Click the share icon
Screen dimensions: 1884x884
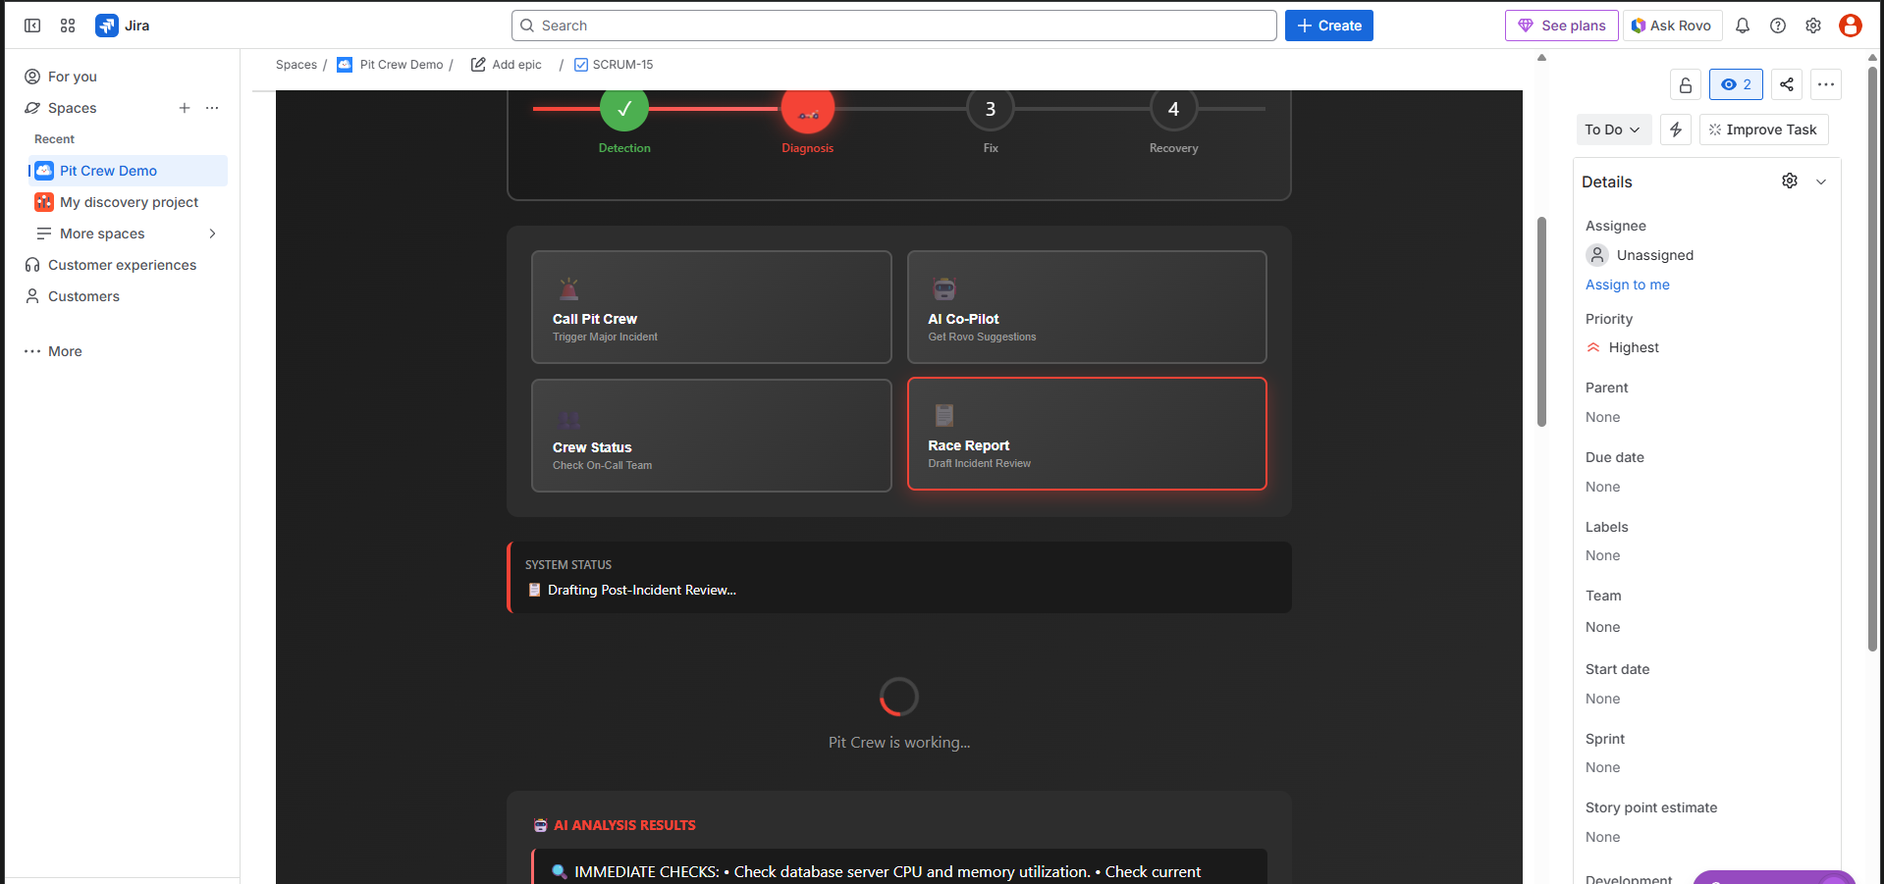click(x=1787, y=84)
